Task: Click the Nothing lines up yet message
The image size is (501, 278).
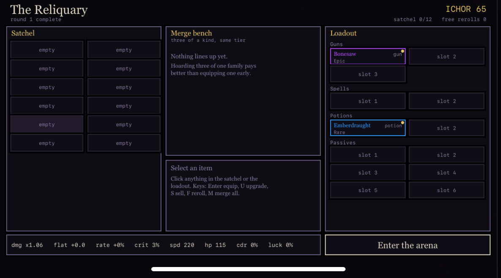Action: pos(199,56)
